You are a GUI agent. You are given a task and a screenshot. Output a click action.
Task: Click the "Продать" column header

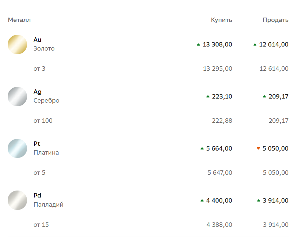point(275,20)
